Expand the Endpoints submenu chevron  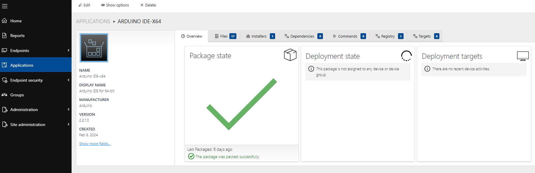point(68,50)
